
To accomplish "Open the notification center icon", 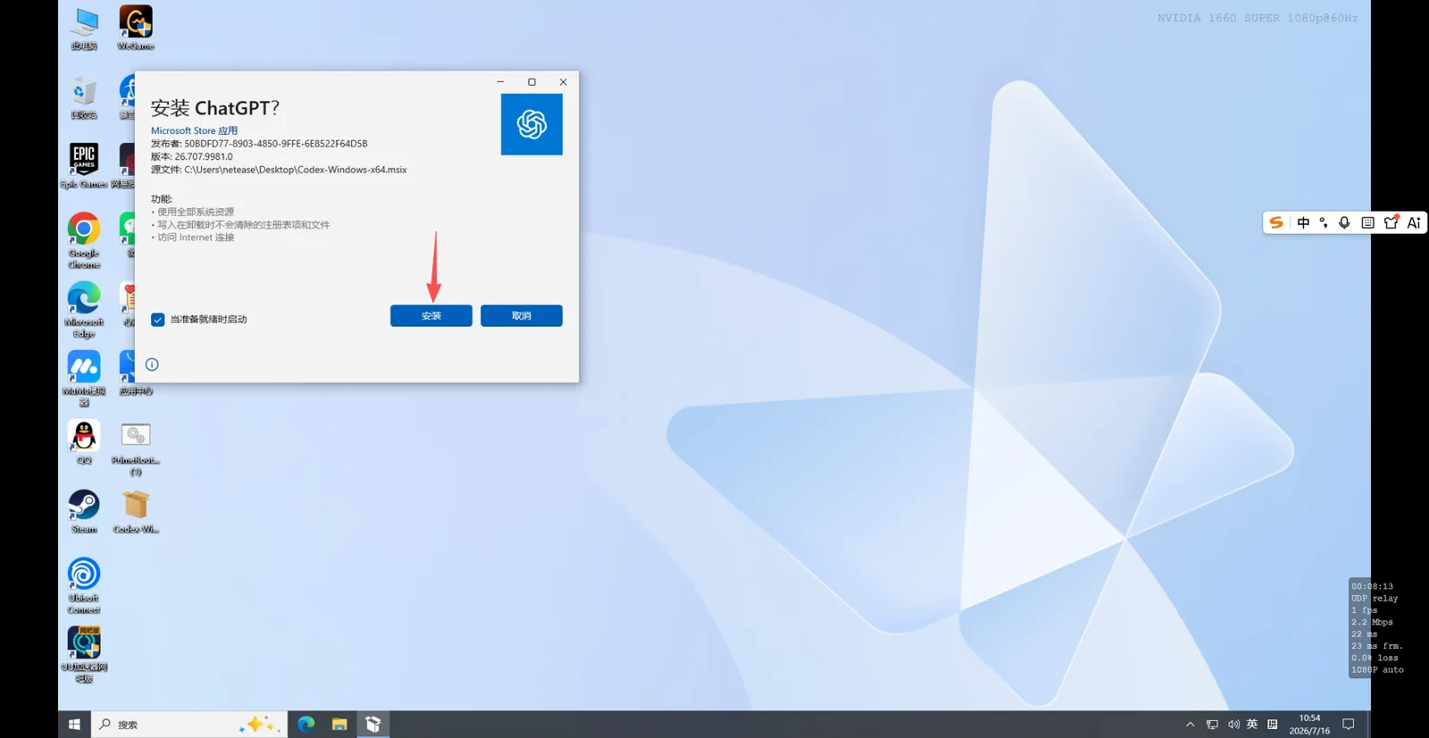I will coord(1349,725).
